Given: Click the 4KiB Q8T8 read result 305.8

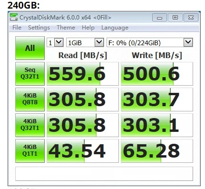Looking at the screenshot, I should tap(83, 99).
